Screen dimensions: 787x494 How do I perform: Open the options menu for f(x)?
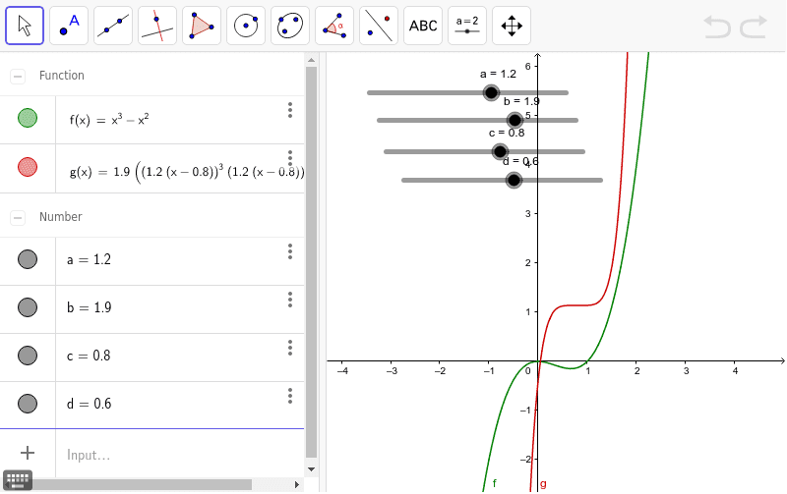(x=290, y=110)
